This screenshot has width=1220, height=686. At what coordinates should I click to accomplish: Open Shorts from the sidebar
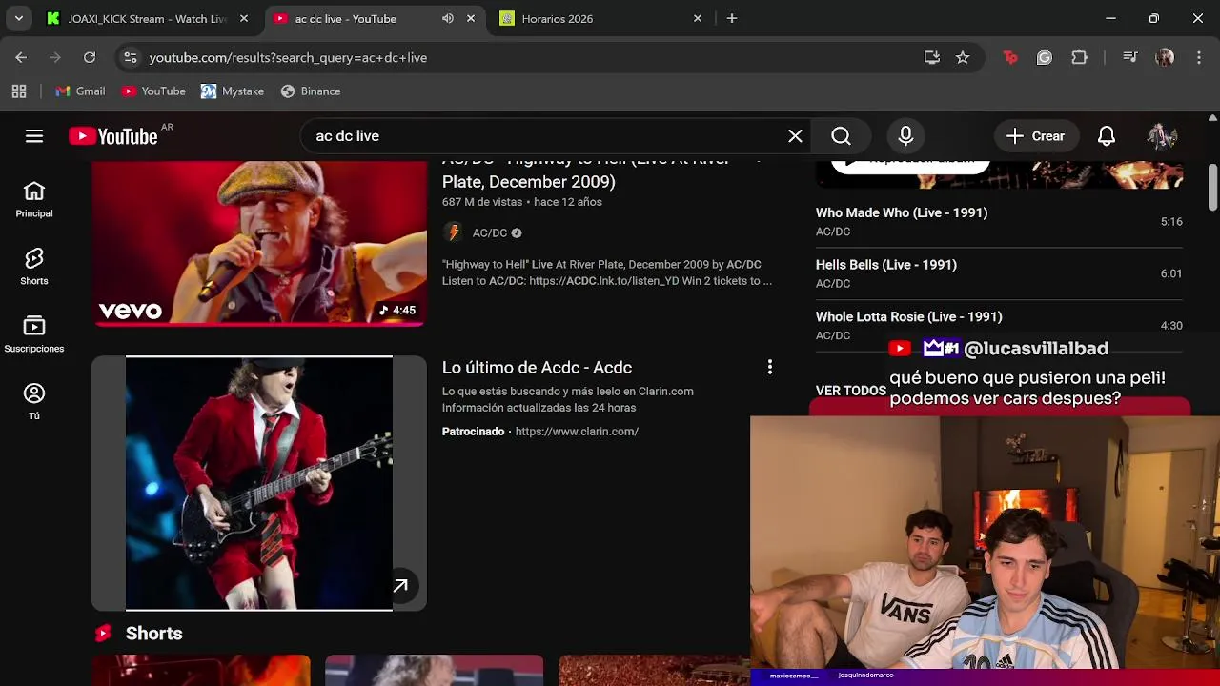click(34, 267)
